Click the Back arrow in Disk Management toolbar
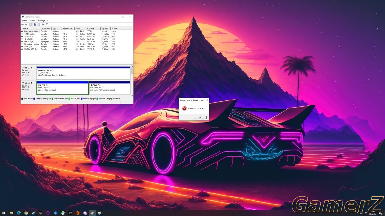 pyautogui.click(x=22, y=24)
